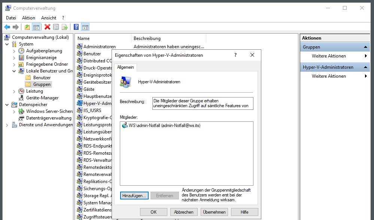The width and height of the screenshot is (374, 220).
Task: Click the Export list toolbar icon
Action: click(65, 27)
